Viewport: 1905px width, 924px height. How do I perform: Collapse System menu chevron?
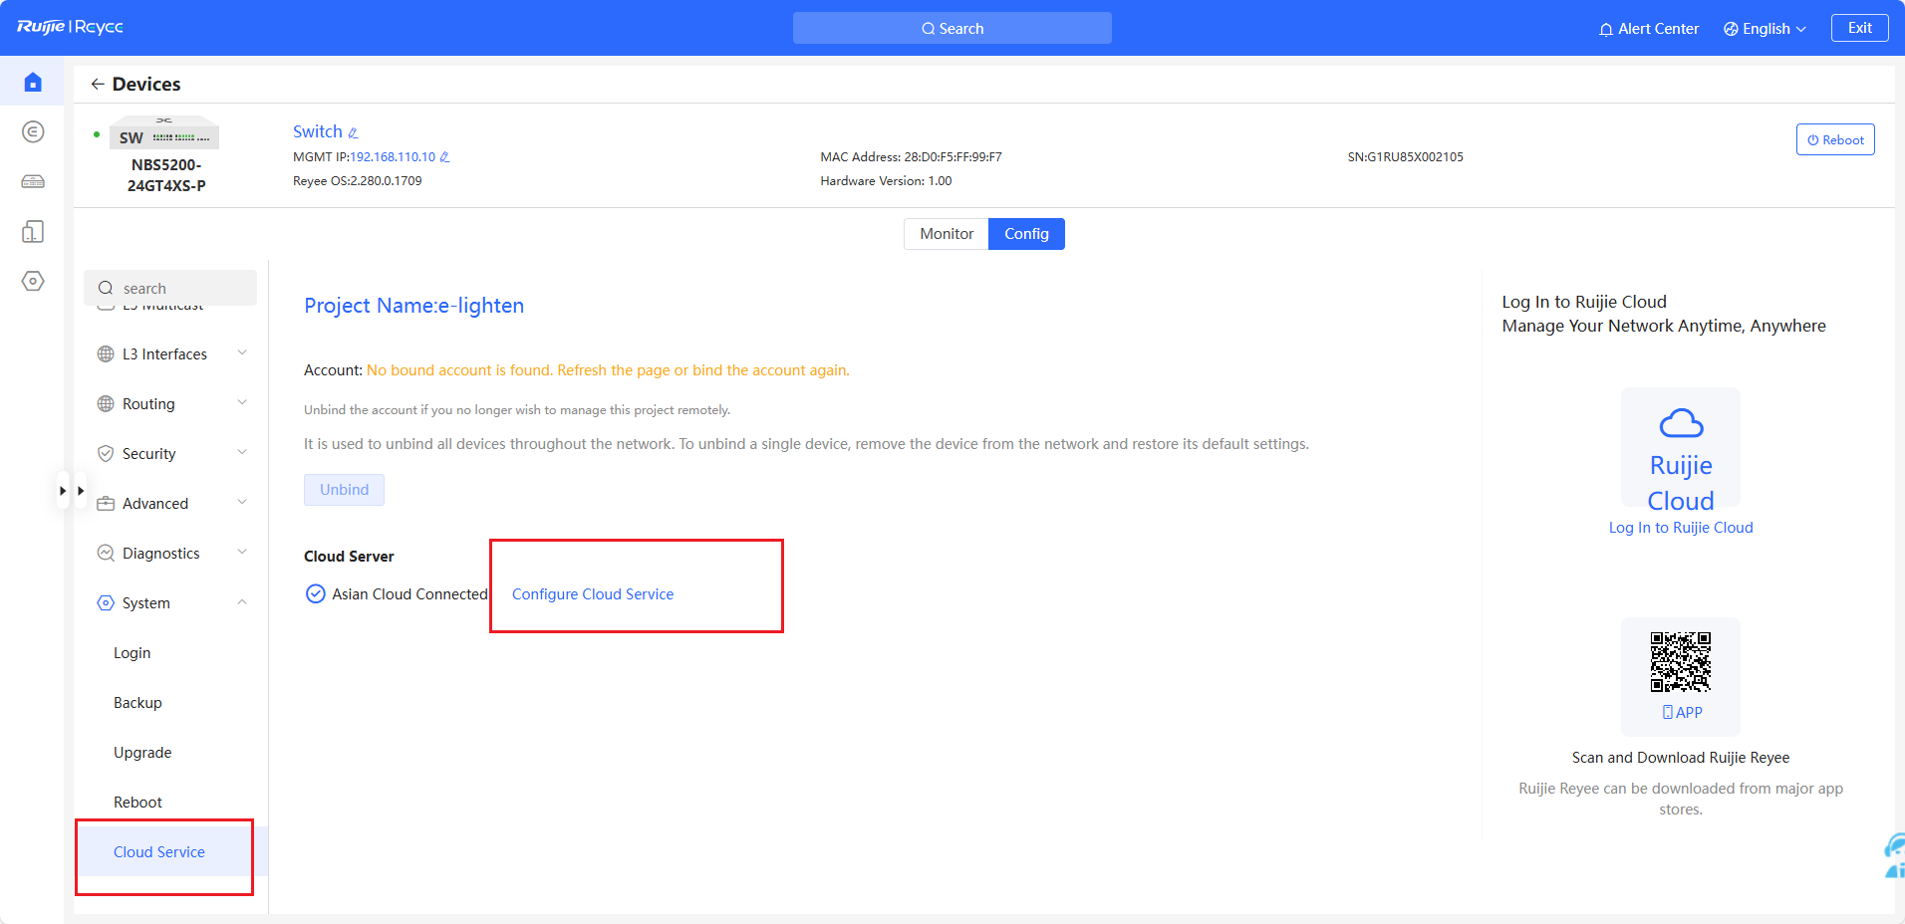pos(242,602)
